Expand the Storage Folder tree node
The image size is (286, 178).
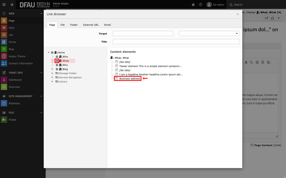52,73
